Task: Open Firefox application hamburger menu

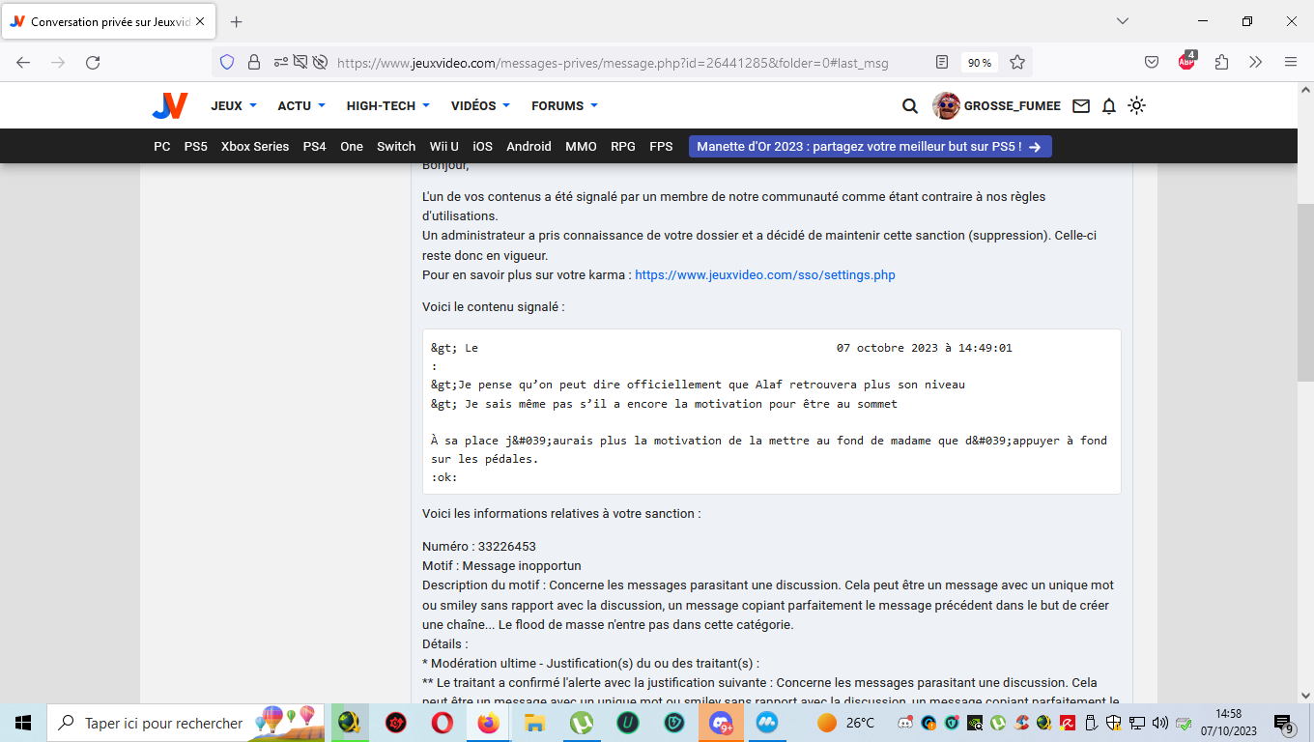Action: pos(1290,62)
